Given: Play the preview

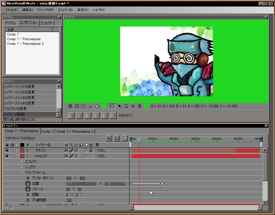Looking at the screenshot, I should (x=88, y=116).
